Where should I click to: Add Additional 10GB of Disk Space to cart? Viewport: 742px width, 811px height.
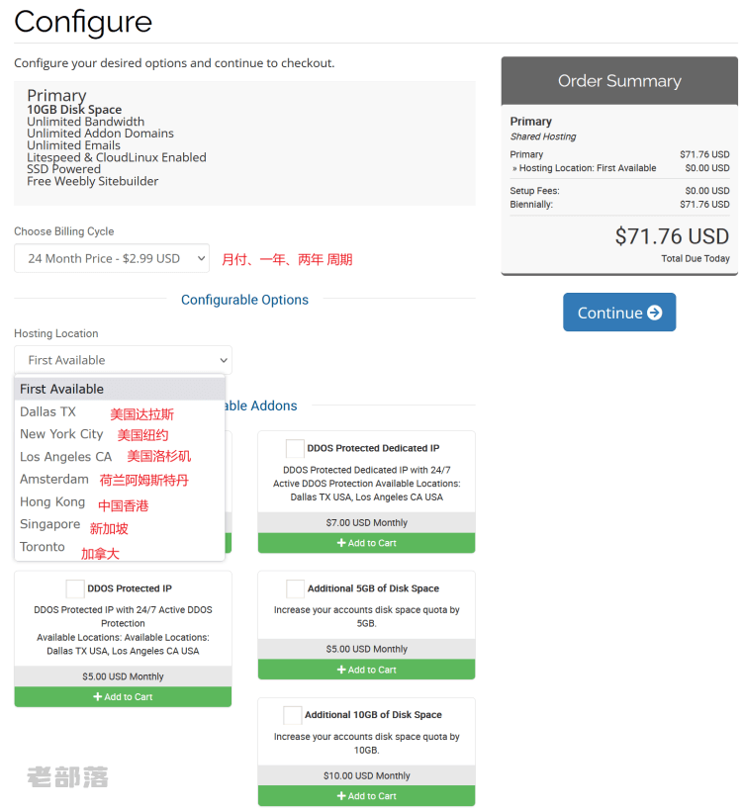tap(366, 796)
